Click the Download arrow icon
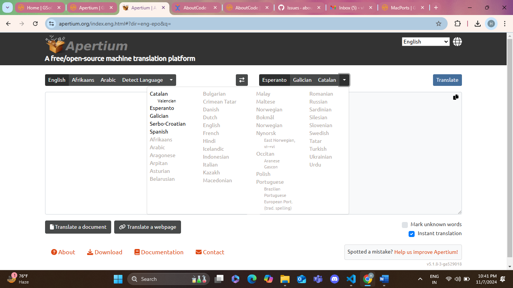The width and height of the screenshot is (513, 288). pyautogui.click(x=90, y=252)
